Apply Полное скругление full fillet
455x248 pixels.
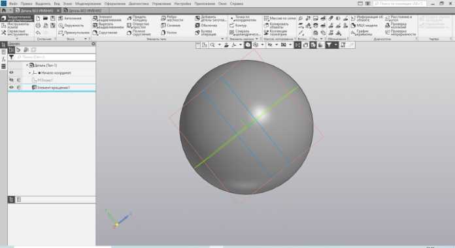pyautogui.click(x=139, y=33)
